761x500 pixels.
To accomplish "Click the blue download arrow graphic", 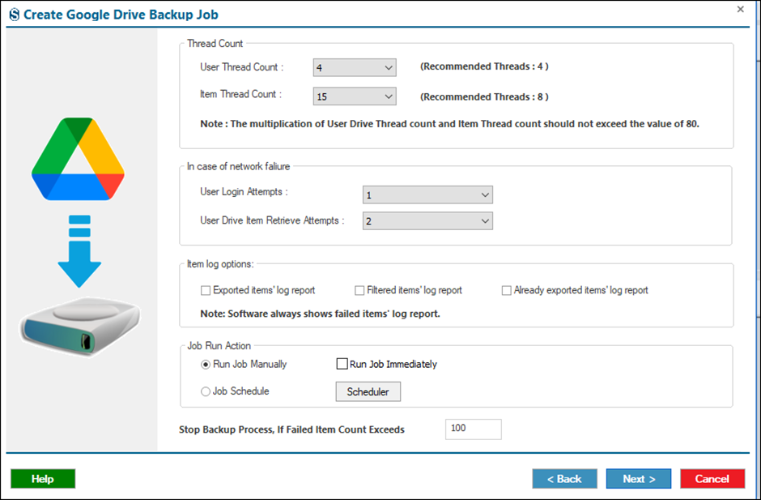I will click(x=79, y=251).
